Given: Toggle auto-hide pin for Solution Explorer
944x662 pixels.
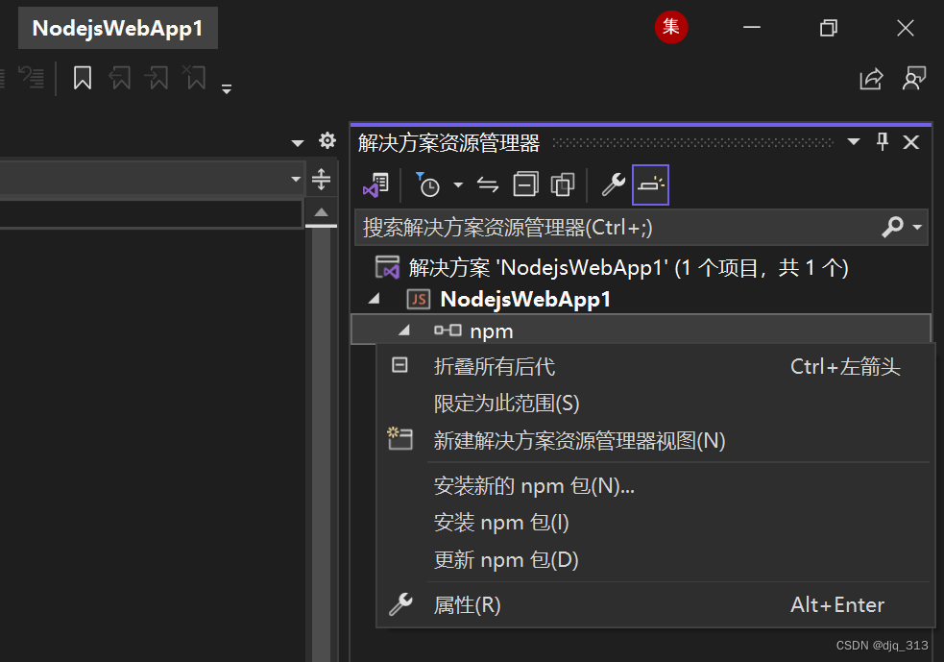Looking at the screenshot, I should coord(883,142).
